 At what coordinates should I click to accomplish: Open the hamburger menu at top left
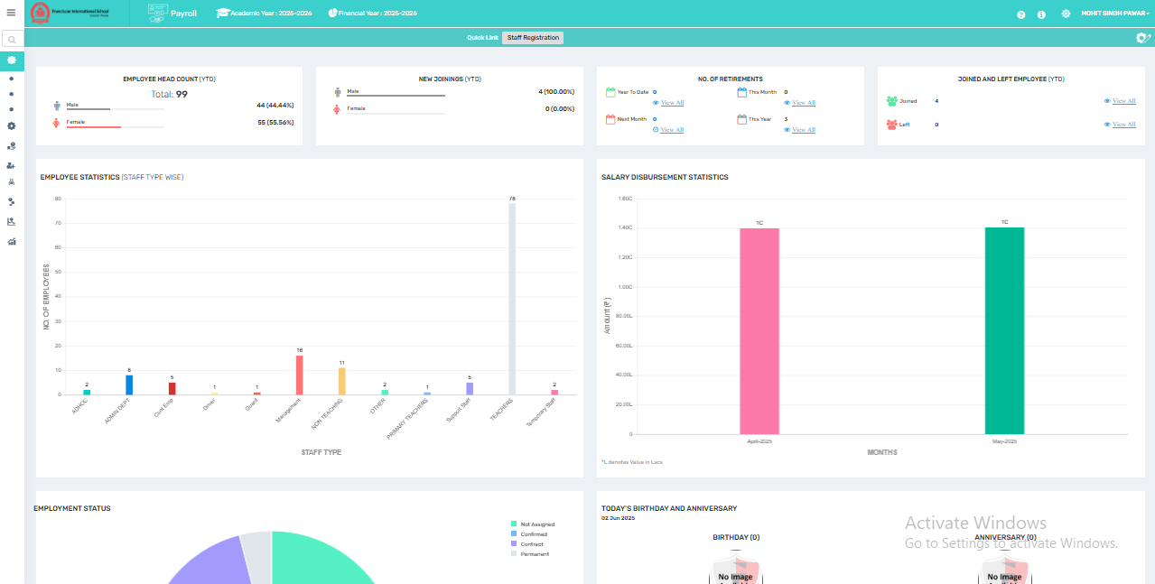pyautogui.click(x=11, y=13)
